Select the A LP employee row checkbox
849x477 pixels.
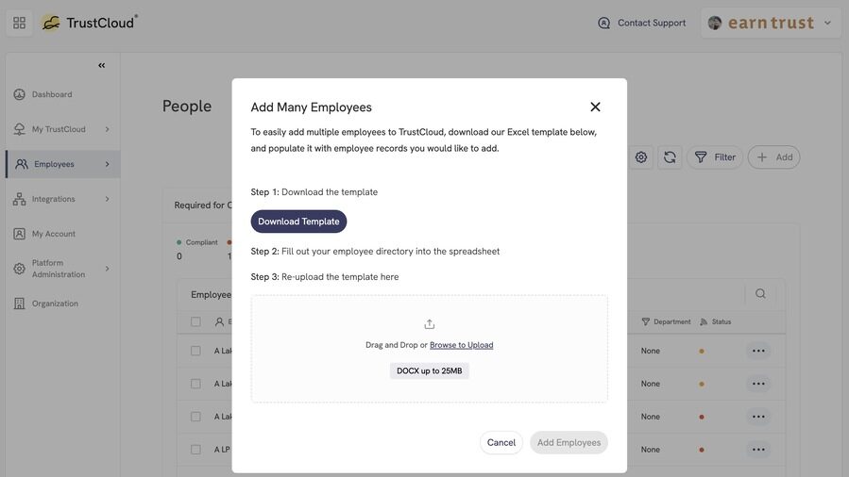tap(195, 450)
